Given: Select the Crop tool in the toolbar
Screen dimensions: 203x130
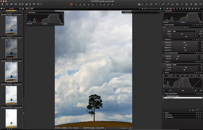Looking at the screenshot, I should pyautogui.click(x=88, y=5).
